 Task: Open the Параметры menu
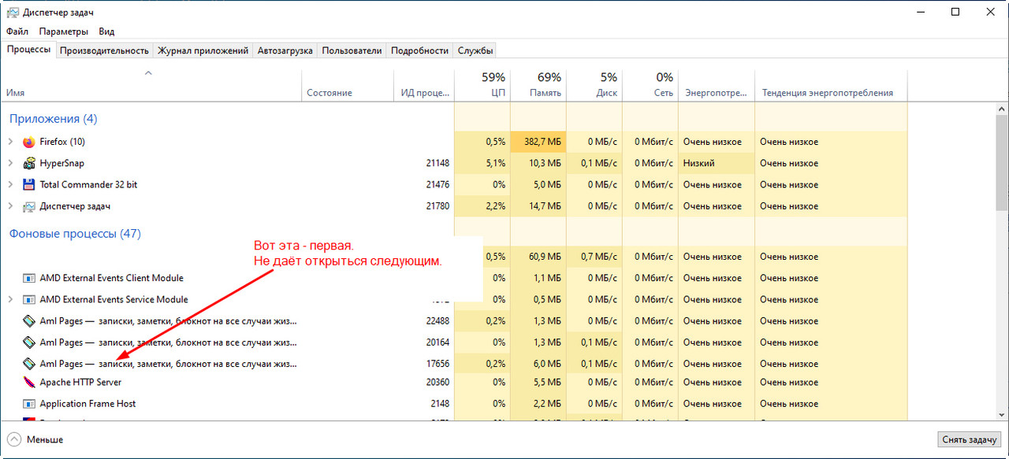64,31
